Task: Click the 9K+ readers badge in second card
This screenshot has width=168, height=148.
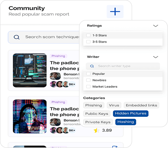Action: coord(72,130)
